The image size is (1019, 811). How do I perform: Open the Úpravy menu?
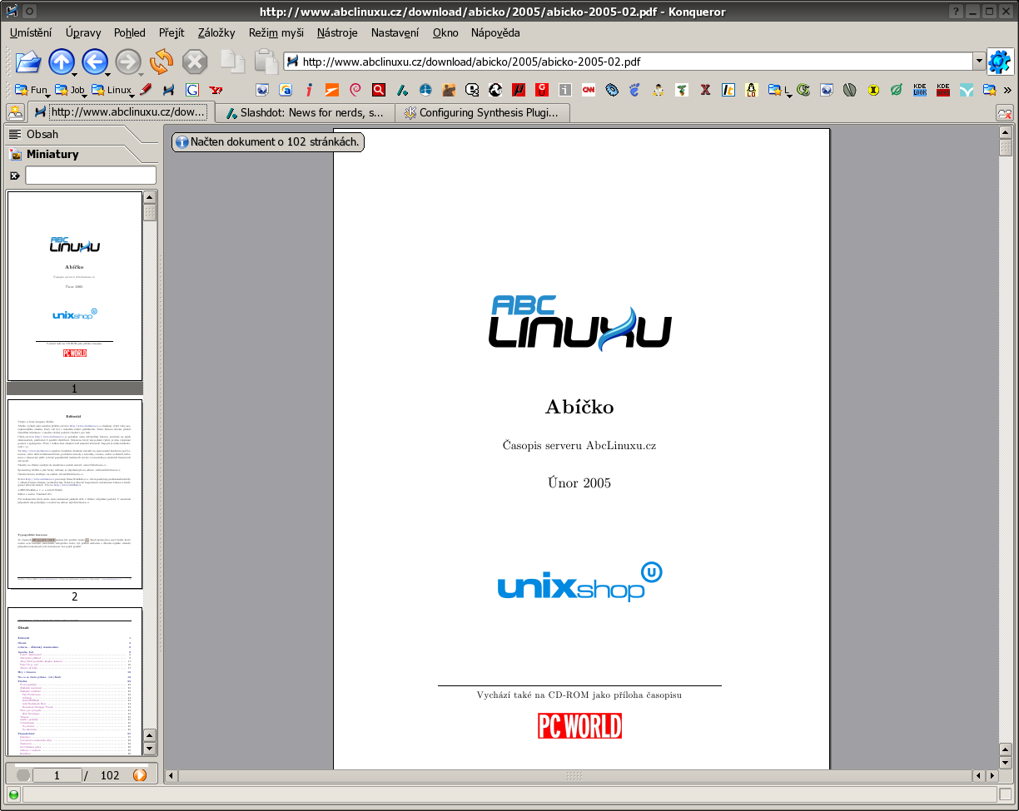(x=83, y=32)
